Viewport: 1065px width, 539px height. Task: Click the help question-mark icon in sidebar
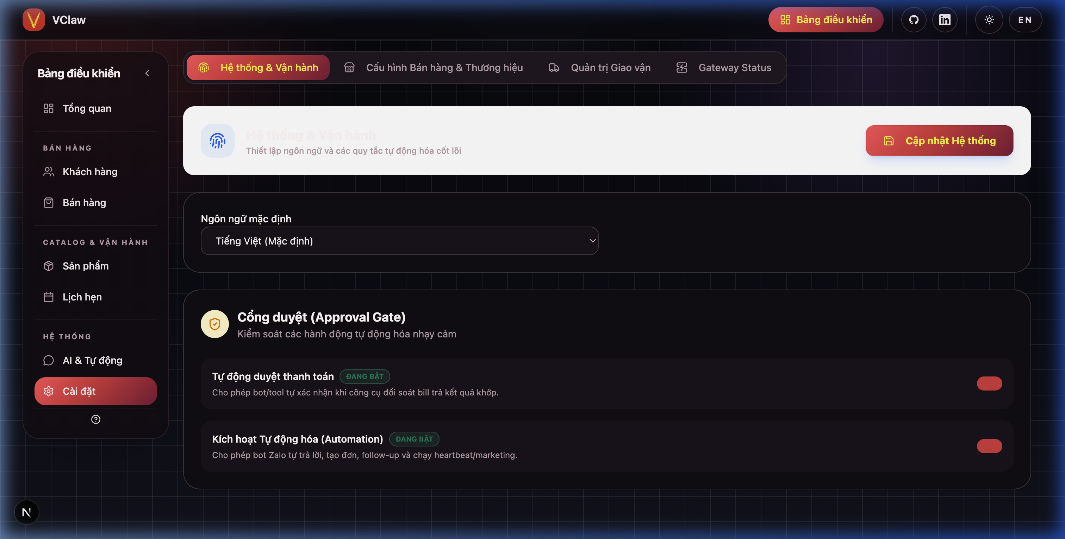[x=95, y=420]
